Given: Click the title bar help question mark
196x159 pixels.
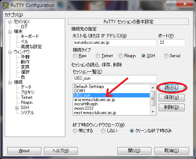Looking at the screenshot, I should tap(171, 4).
